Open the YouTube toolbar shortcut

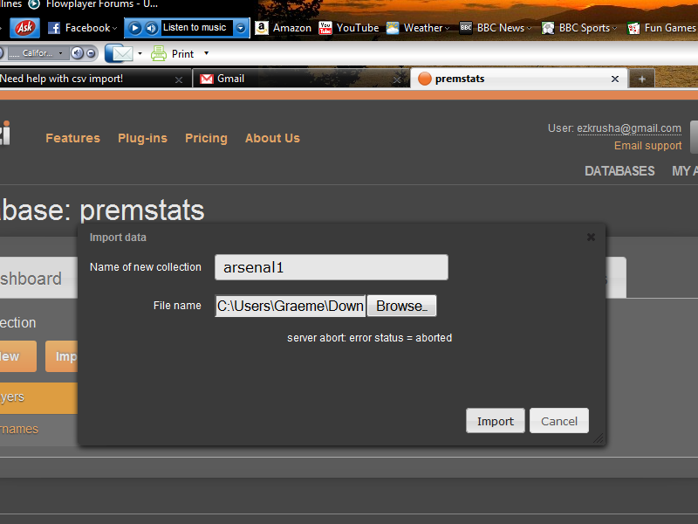coord(348,28)
